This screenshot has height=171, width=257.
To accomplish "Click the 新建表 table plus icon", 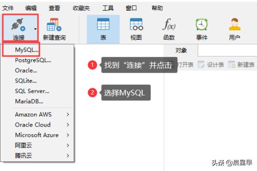I will click(232, 65).
